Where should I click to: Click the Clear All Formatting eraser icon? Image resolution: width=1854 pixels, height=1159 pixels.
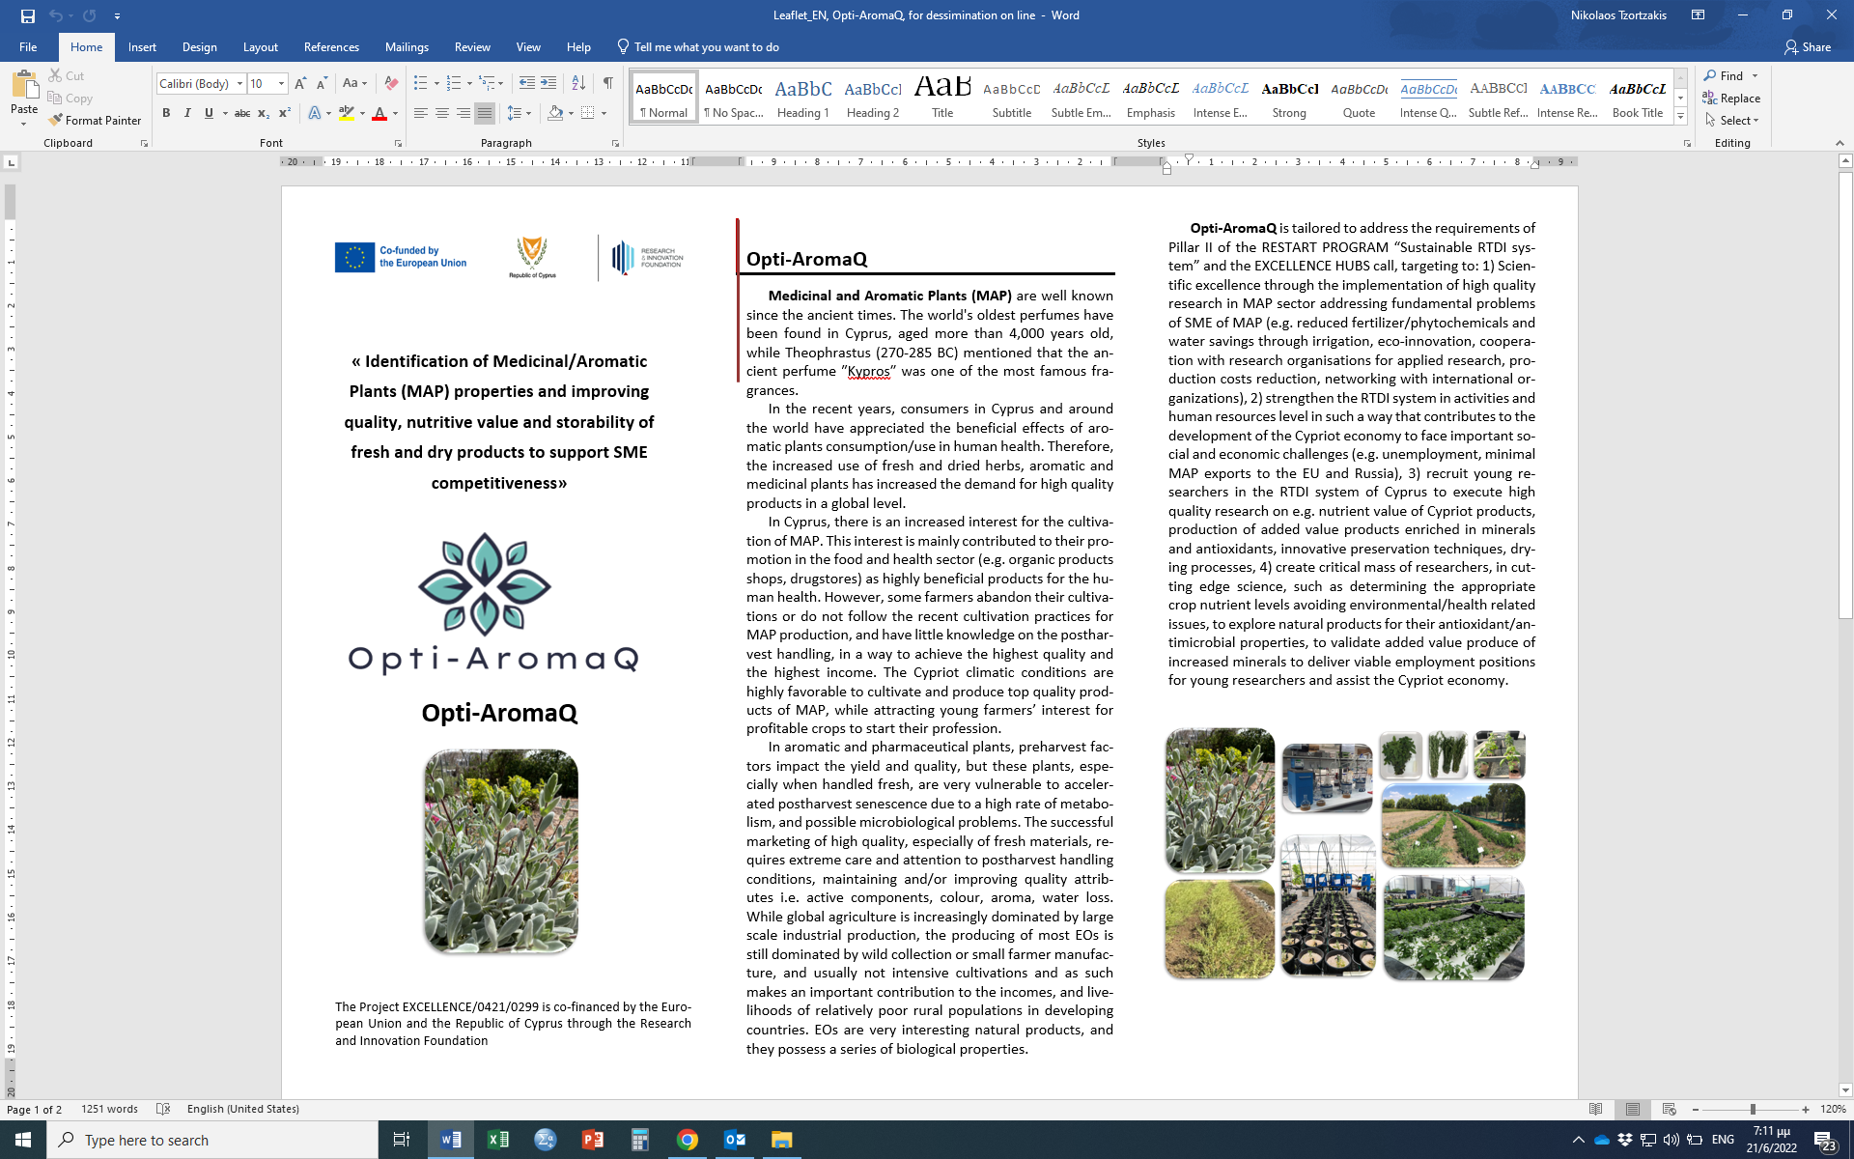click(391, 83)
